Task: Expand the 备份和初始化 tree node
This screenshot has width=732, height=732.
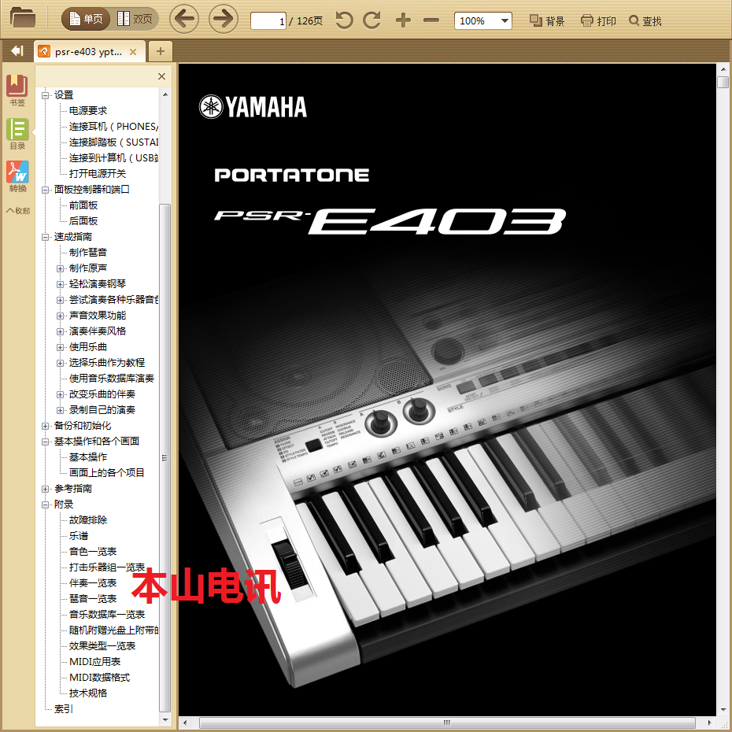Action: [46, 427]
